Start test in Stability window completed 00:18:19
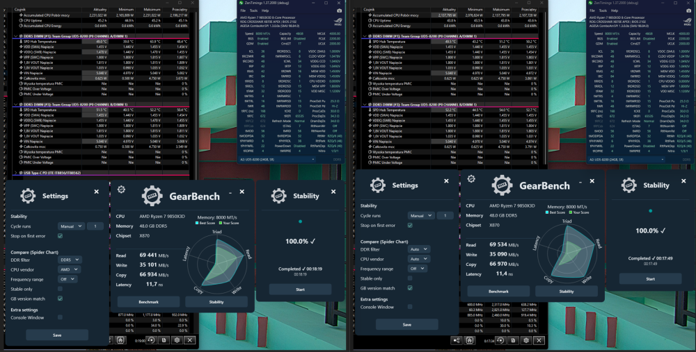 (300, 290)
